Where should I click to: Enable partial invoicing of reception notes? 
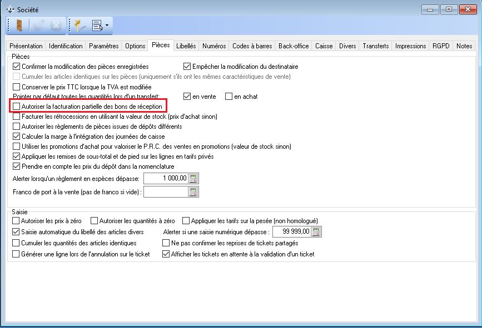(x=17, y=107)
